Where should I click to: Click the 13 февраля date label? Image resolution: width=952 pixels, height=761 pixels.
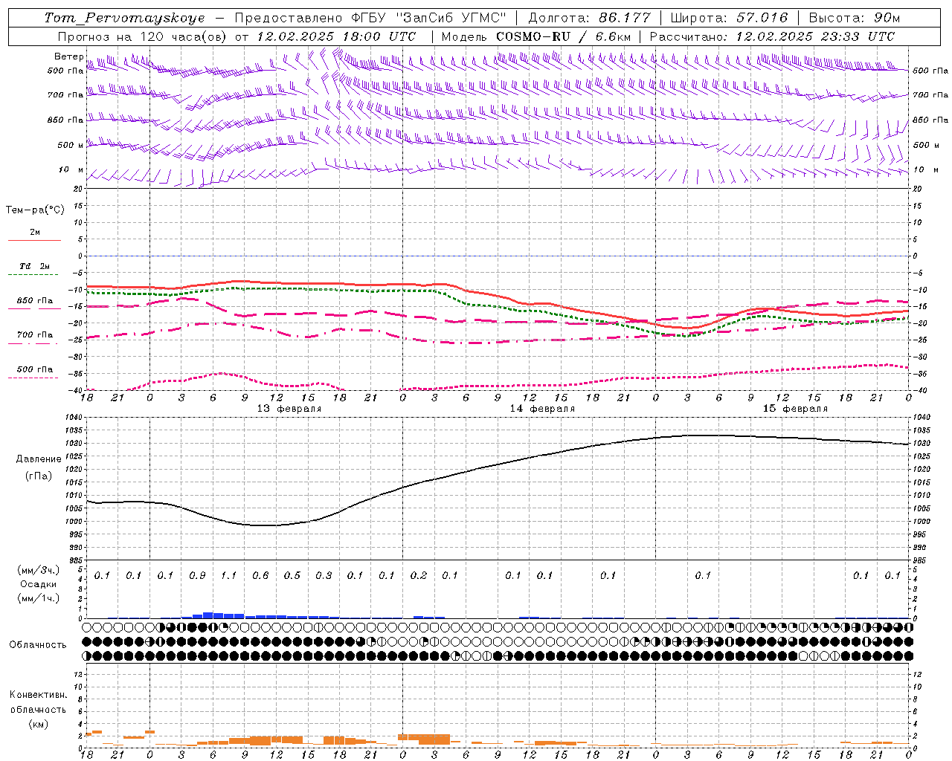(x=289, y=409)
